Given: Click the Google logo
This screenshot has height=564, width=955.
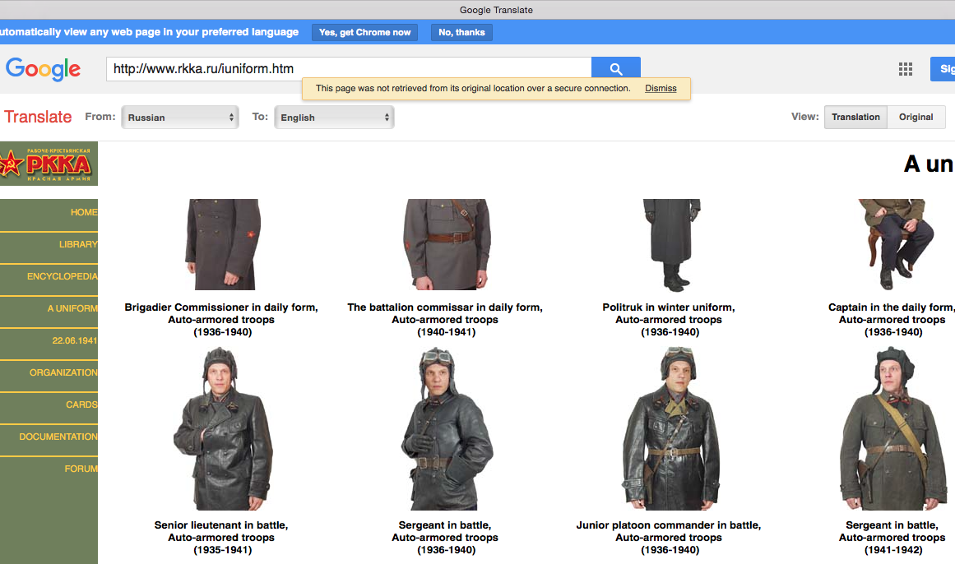Looking at the screenshot, I should pos(44,69).
